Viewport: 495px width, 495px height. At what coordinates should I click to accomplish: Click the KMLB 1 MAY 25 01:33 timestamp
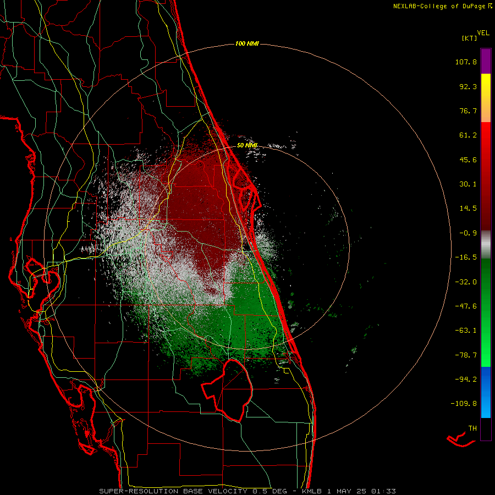click(x=349, y=491)
